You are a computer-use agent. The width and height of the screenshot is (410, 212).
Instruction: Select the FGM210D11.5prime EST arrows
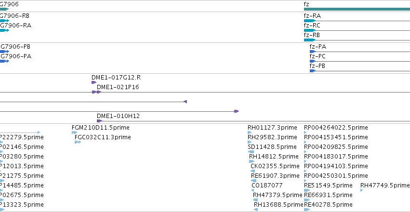click(75, 132)
